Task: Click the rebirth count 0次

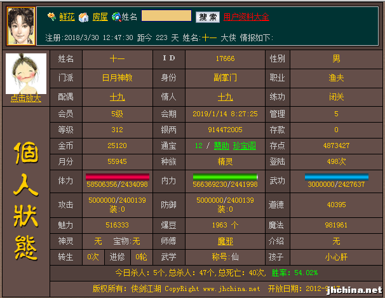Action: tap(93, 257)
